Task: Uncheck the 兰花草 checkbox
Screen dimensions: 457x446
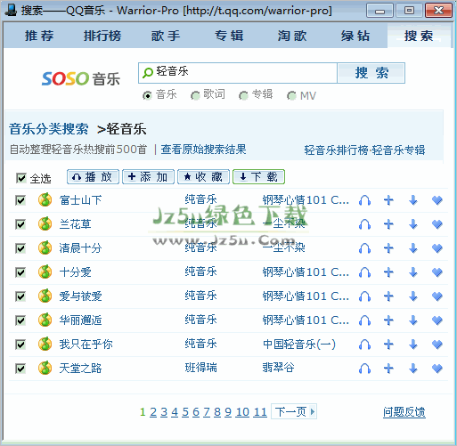Action: point(20,224)
